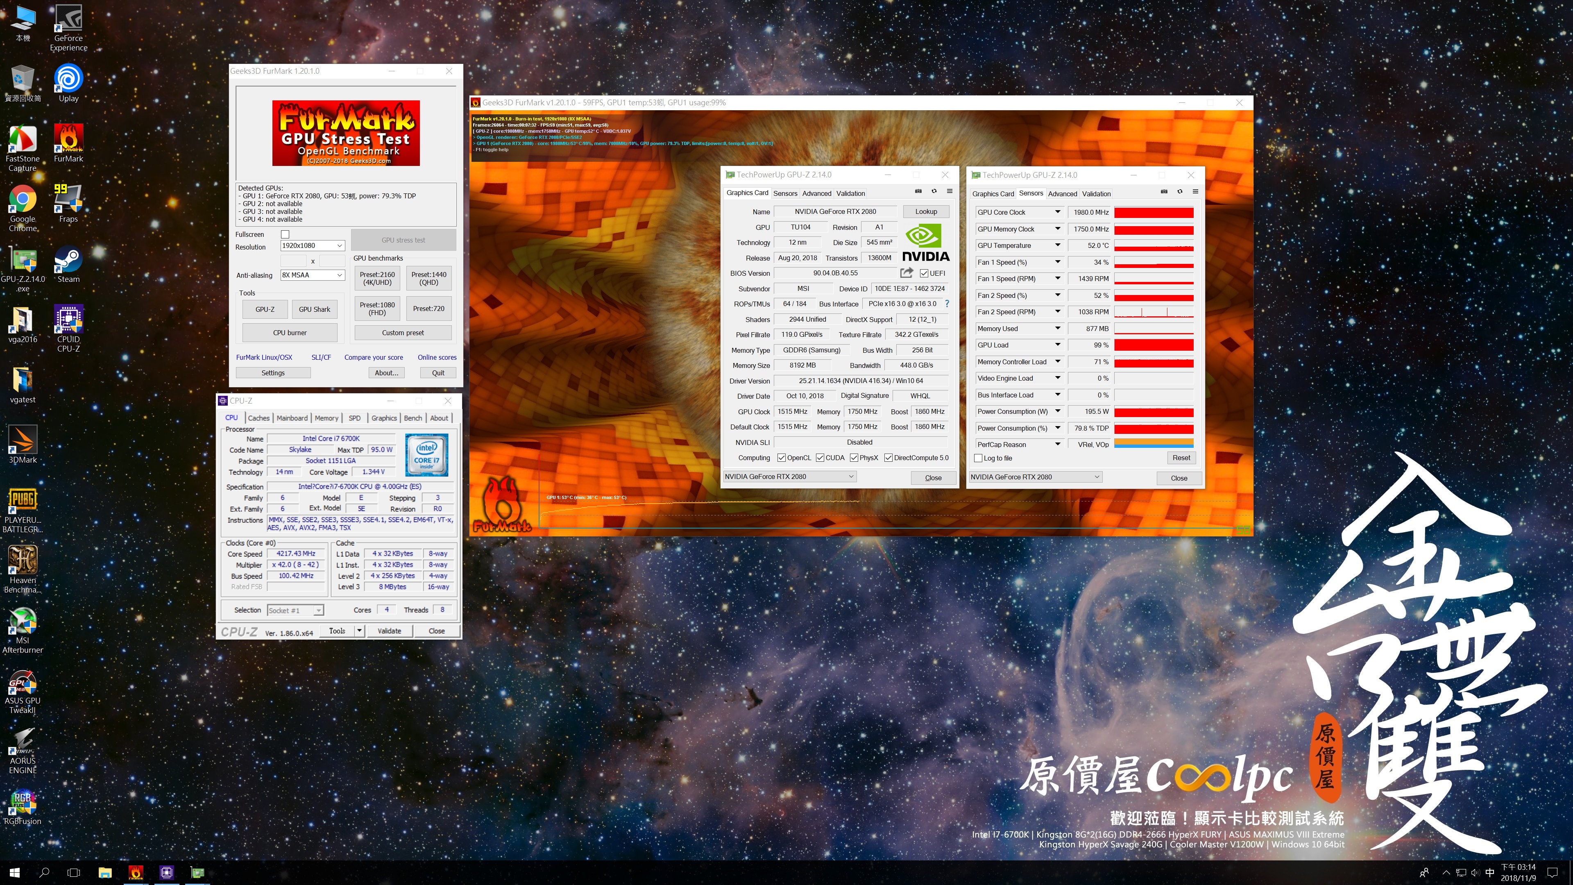Open Bench tab in CPU-Z

[x=413, y=418]
